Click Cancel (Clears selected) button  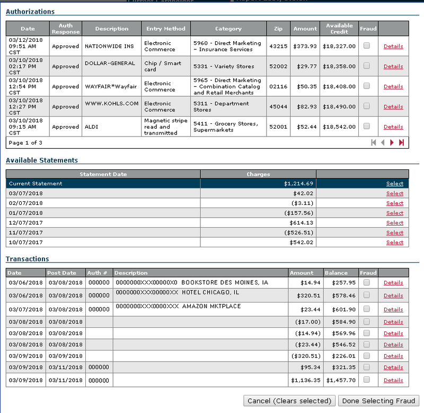tap(289, 400)
